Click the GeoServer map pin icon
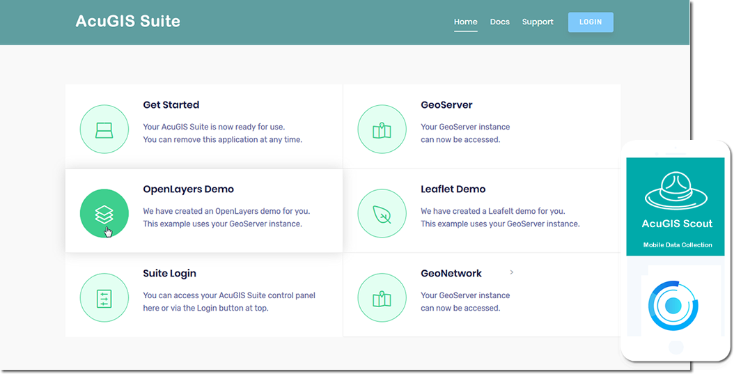 [x=382, y=130]
